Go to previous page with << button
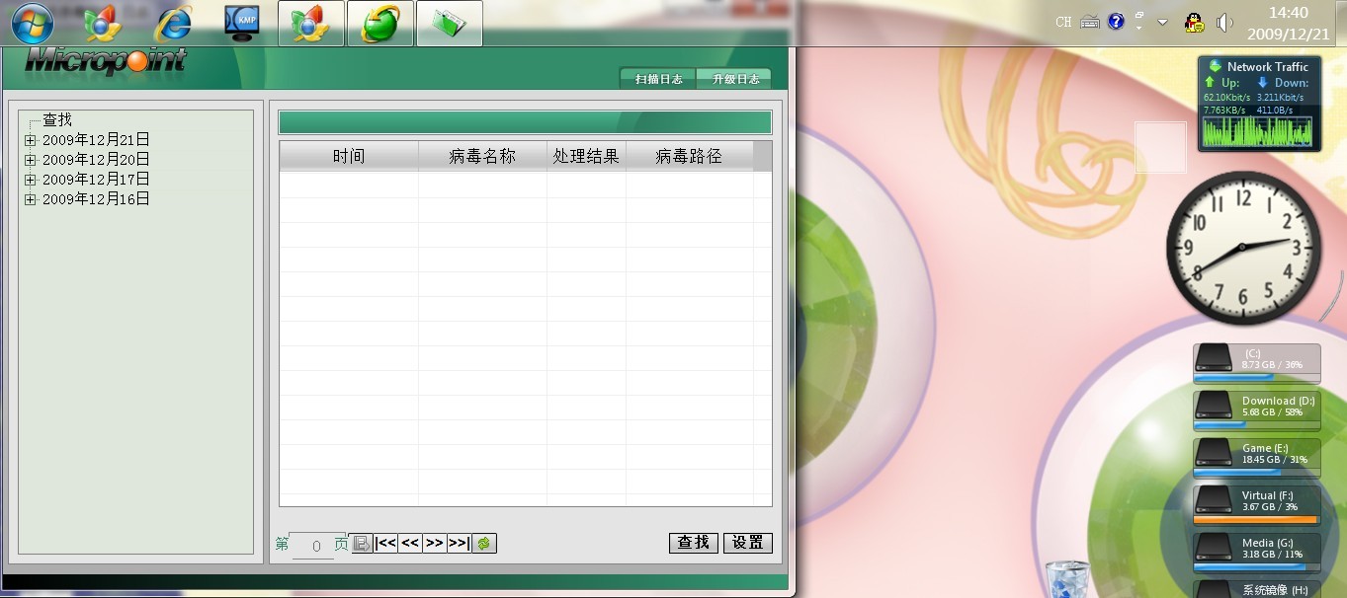This screenshot has height=598, width=1347. [x=410, y=543]
